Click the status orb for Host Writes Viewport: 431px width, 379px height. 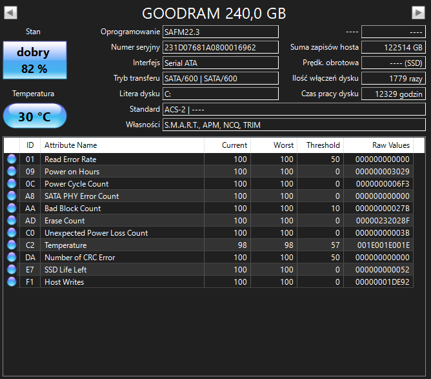pos(12,282)
